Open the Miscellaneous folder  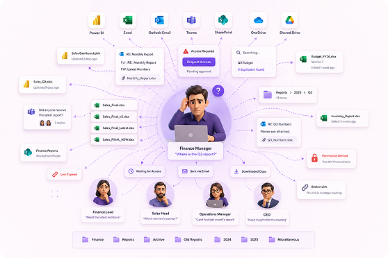click(284, 239)
